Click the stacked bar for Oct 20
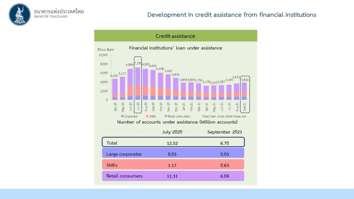Screen dimensions: 354x199 coord(160,86)
